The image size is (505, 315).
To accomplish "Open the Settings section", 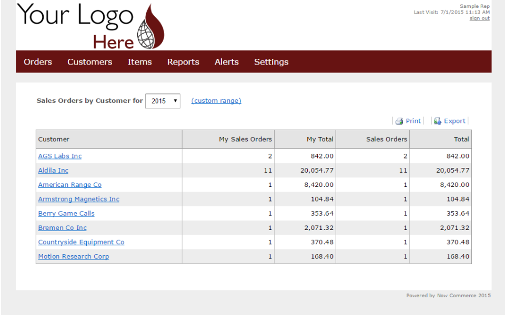I will coord(271,61).
